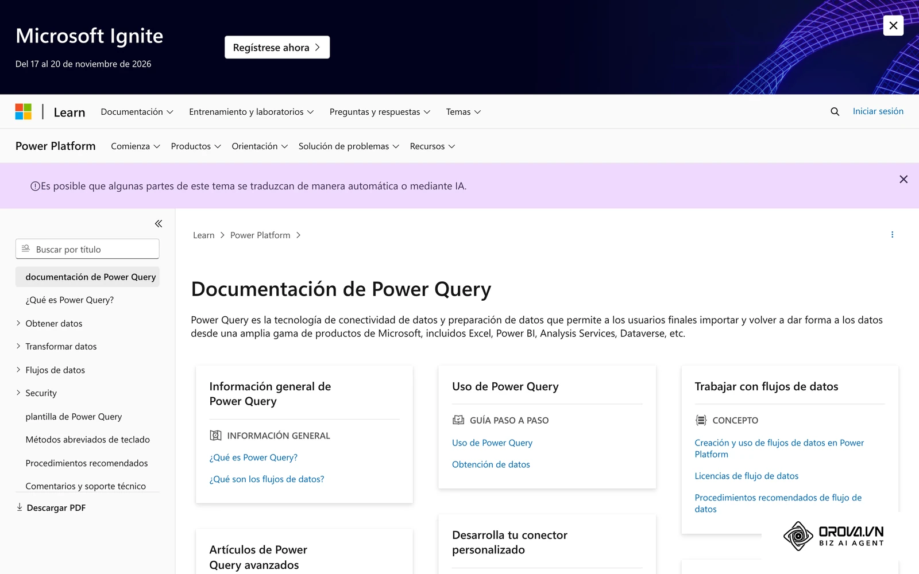Open the Power Platform header link

click(56, 146)
